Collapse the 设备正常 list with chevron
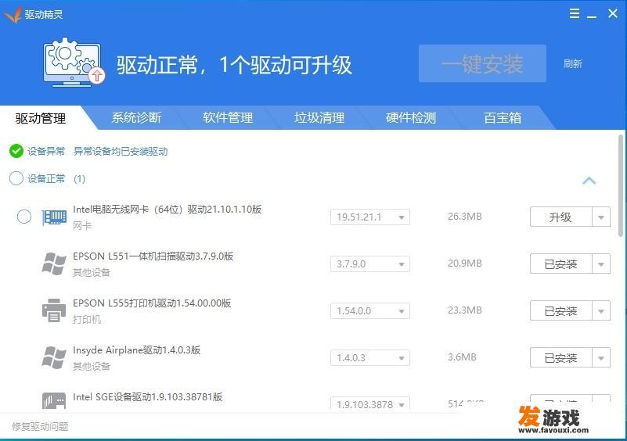Image resolution: width=627 pixels, height=441 pixels. click(589, 181)
